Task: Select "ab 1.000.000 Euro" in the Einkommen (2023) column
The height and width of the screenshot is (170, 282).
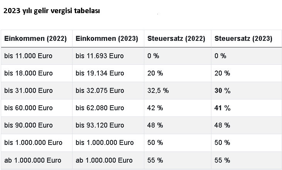Action: click(104, 160)
